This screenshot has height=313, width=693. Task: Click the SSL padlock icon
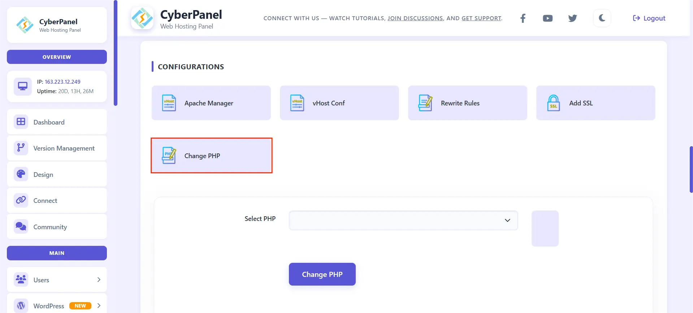tap(553, 103)
